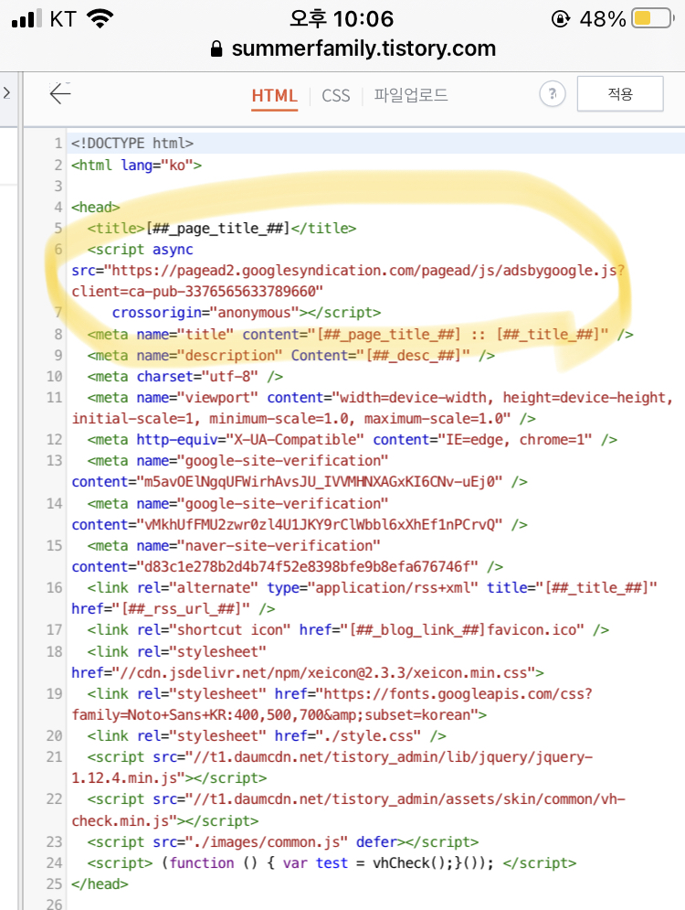Screen dimensions: 685x910
Task: Click the ./style.css stylesheet line
Action: [x=268, y=736]
